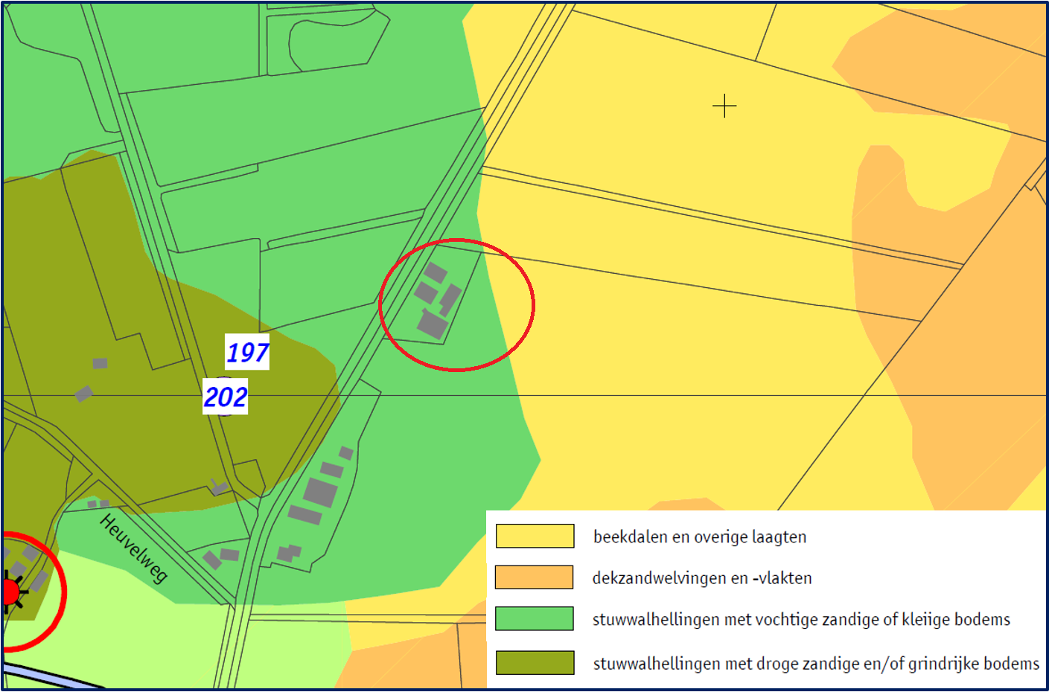The width and height of the screenshot is (1049, 692).
Task: Click the legend text "dekzandwelvingen en -vlakten"
Action: click(x=702, y=578)
